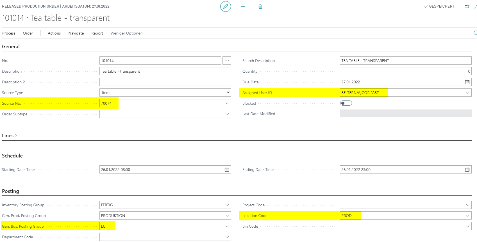This screenshot has width=477, height=242.
Task: Open the Assigned User ID dropdown
Action: [467, 93]
